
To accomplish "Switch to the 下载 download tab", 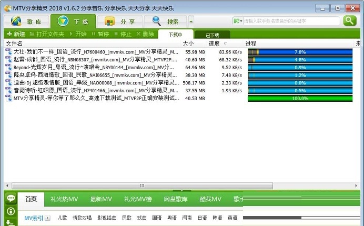I will click(73, 21).
